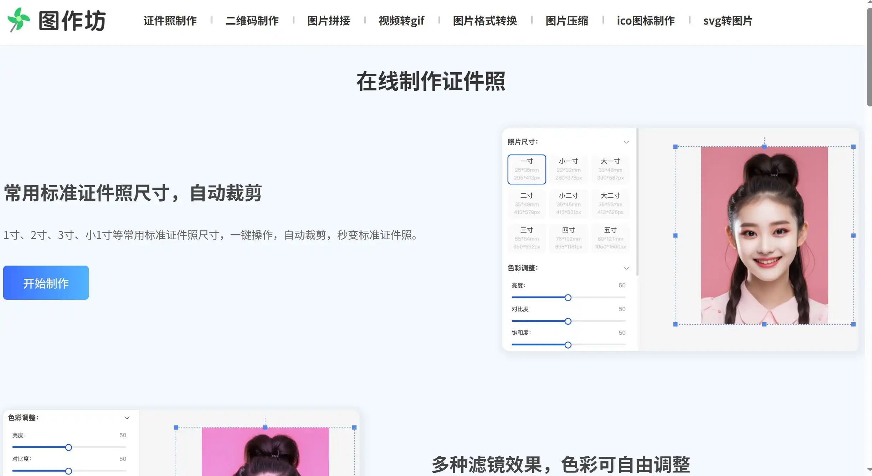Open the 图作坊 site title
872x476 pixels.
click(x=72, y=21)
